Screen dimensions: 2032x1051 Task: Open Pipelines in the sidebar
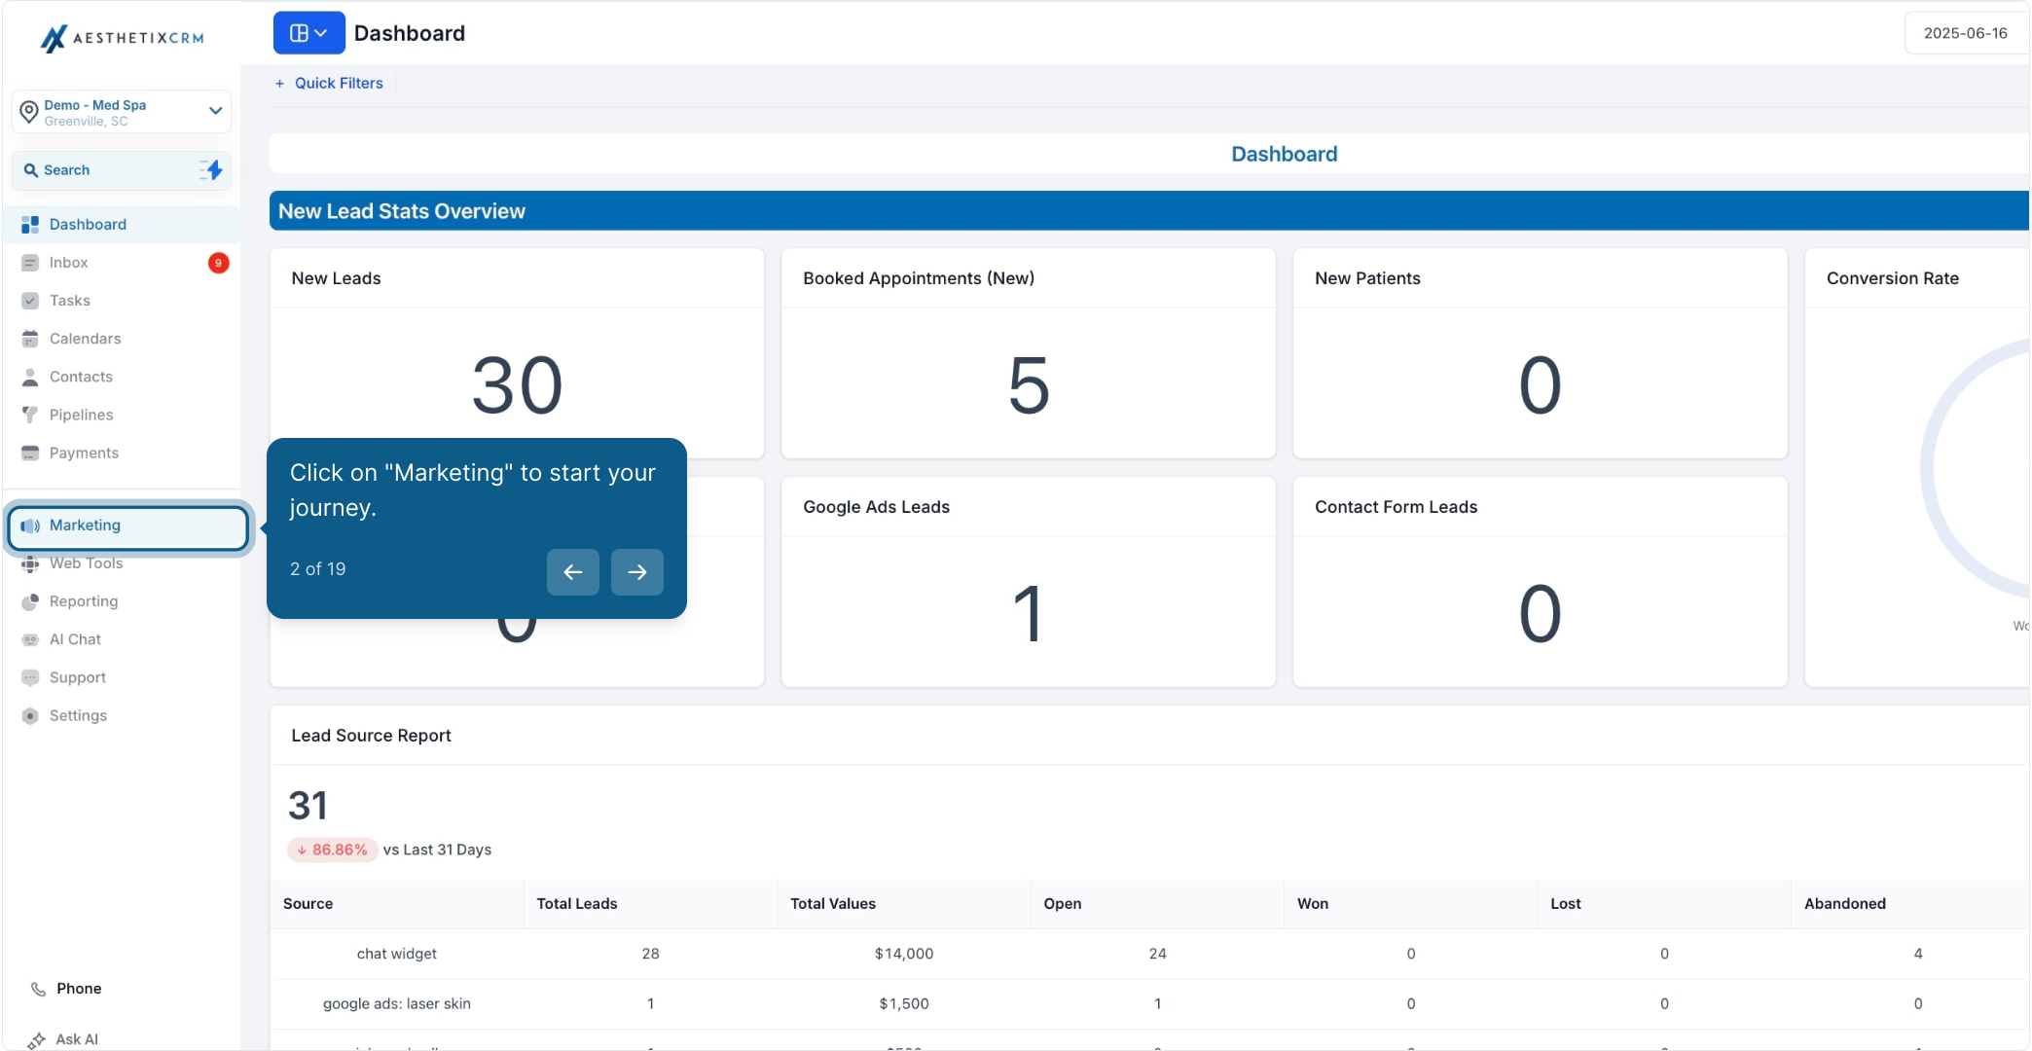click(122, 415)
